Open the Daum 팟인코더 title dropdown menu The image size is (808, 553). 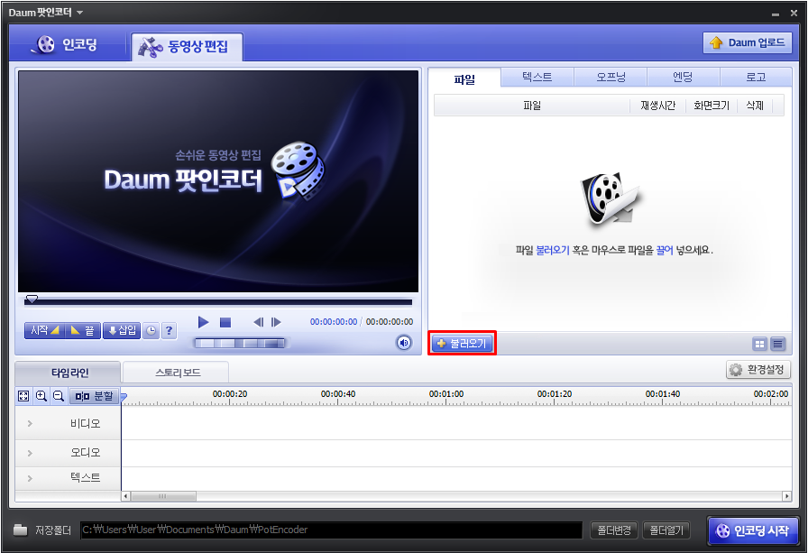click(80, 13)
